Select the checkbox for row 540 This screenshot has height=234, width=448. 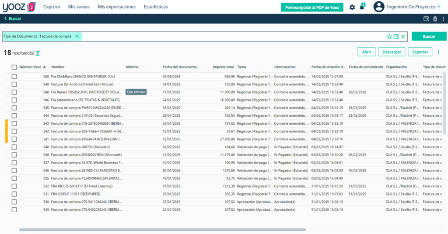14,147
